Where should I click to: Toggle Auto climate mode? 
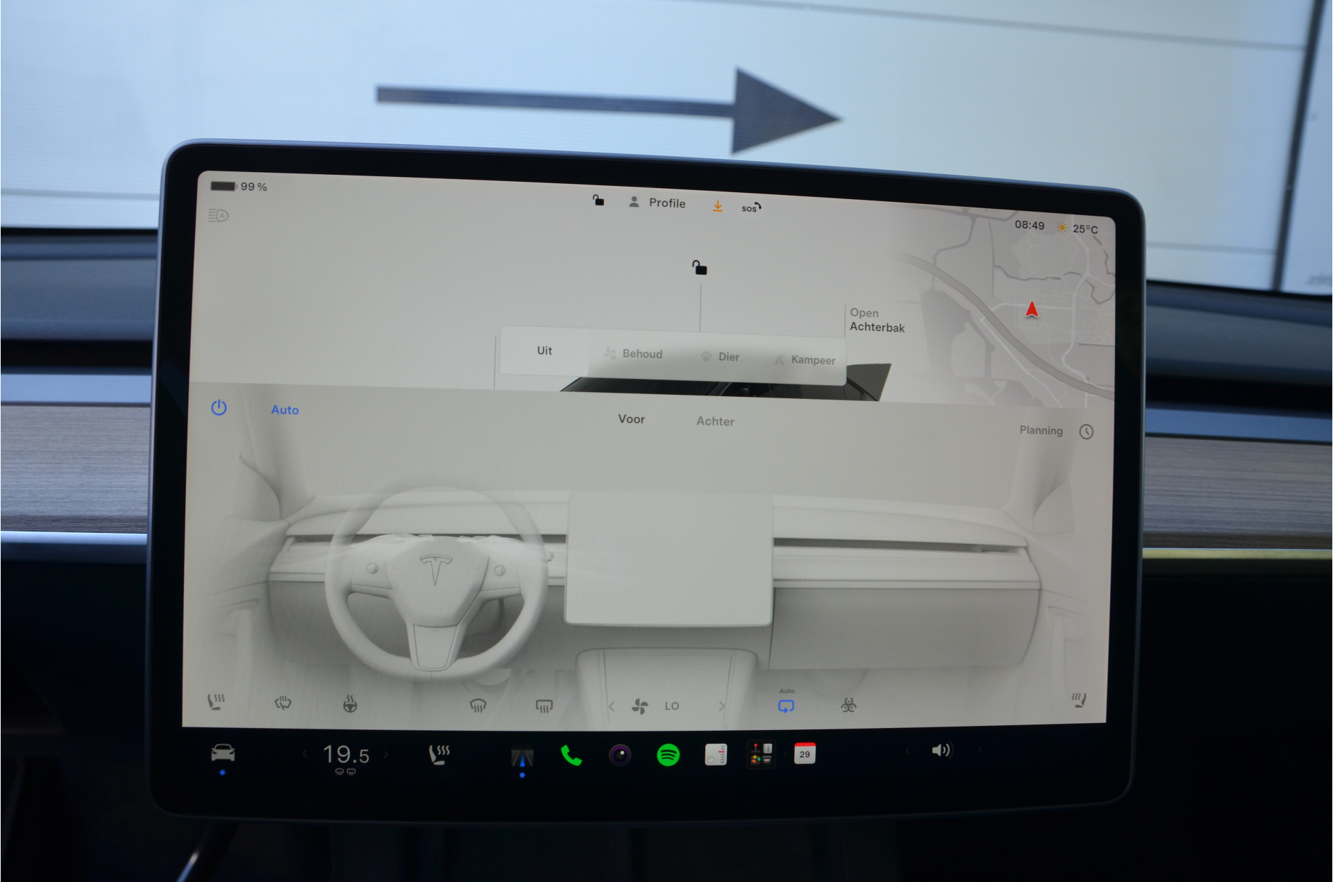pos(285,410)
